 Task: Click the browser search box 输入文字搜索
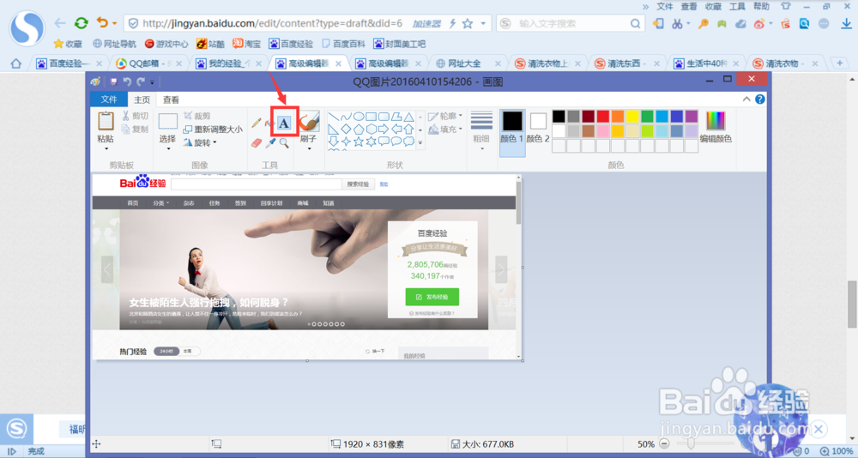(x=569, y=23)
